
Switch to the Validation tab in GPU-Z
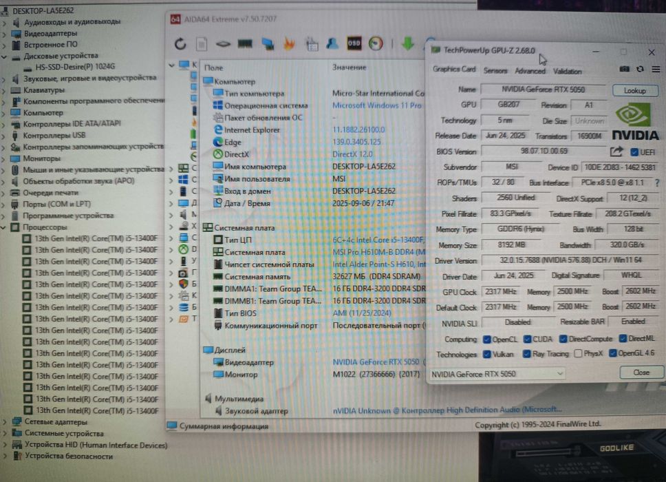(x=568, y=72)
